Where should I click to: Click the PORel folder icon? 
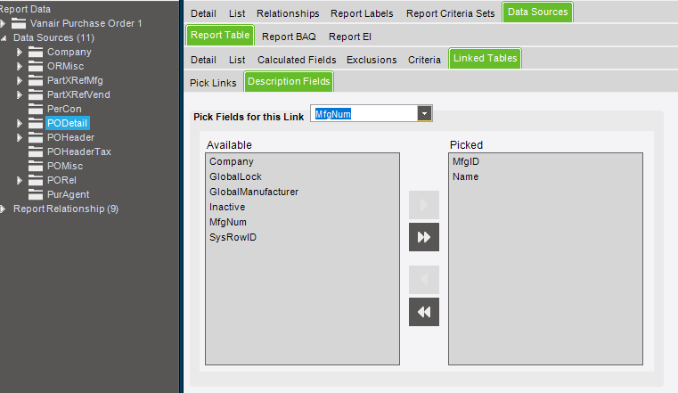(x=36, y=181)
